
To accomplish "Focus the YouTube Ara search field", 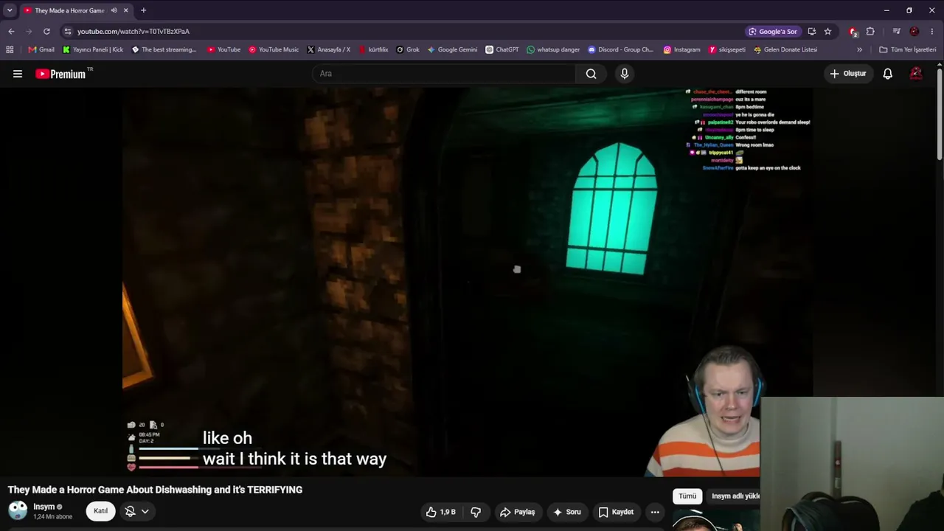I will pyautogui.click(x=444, y=74).
